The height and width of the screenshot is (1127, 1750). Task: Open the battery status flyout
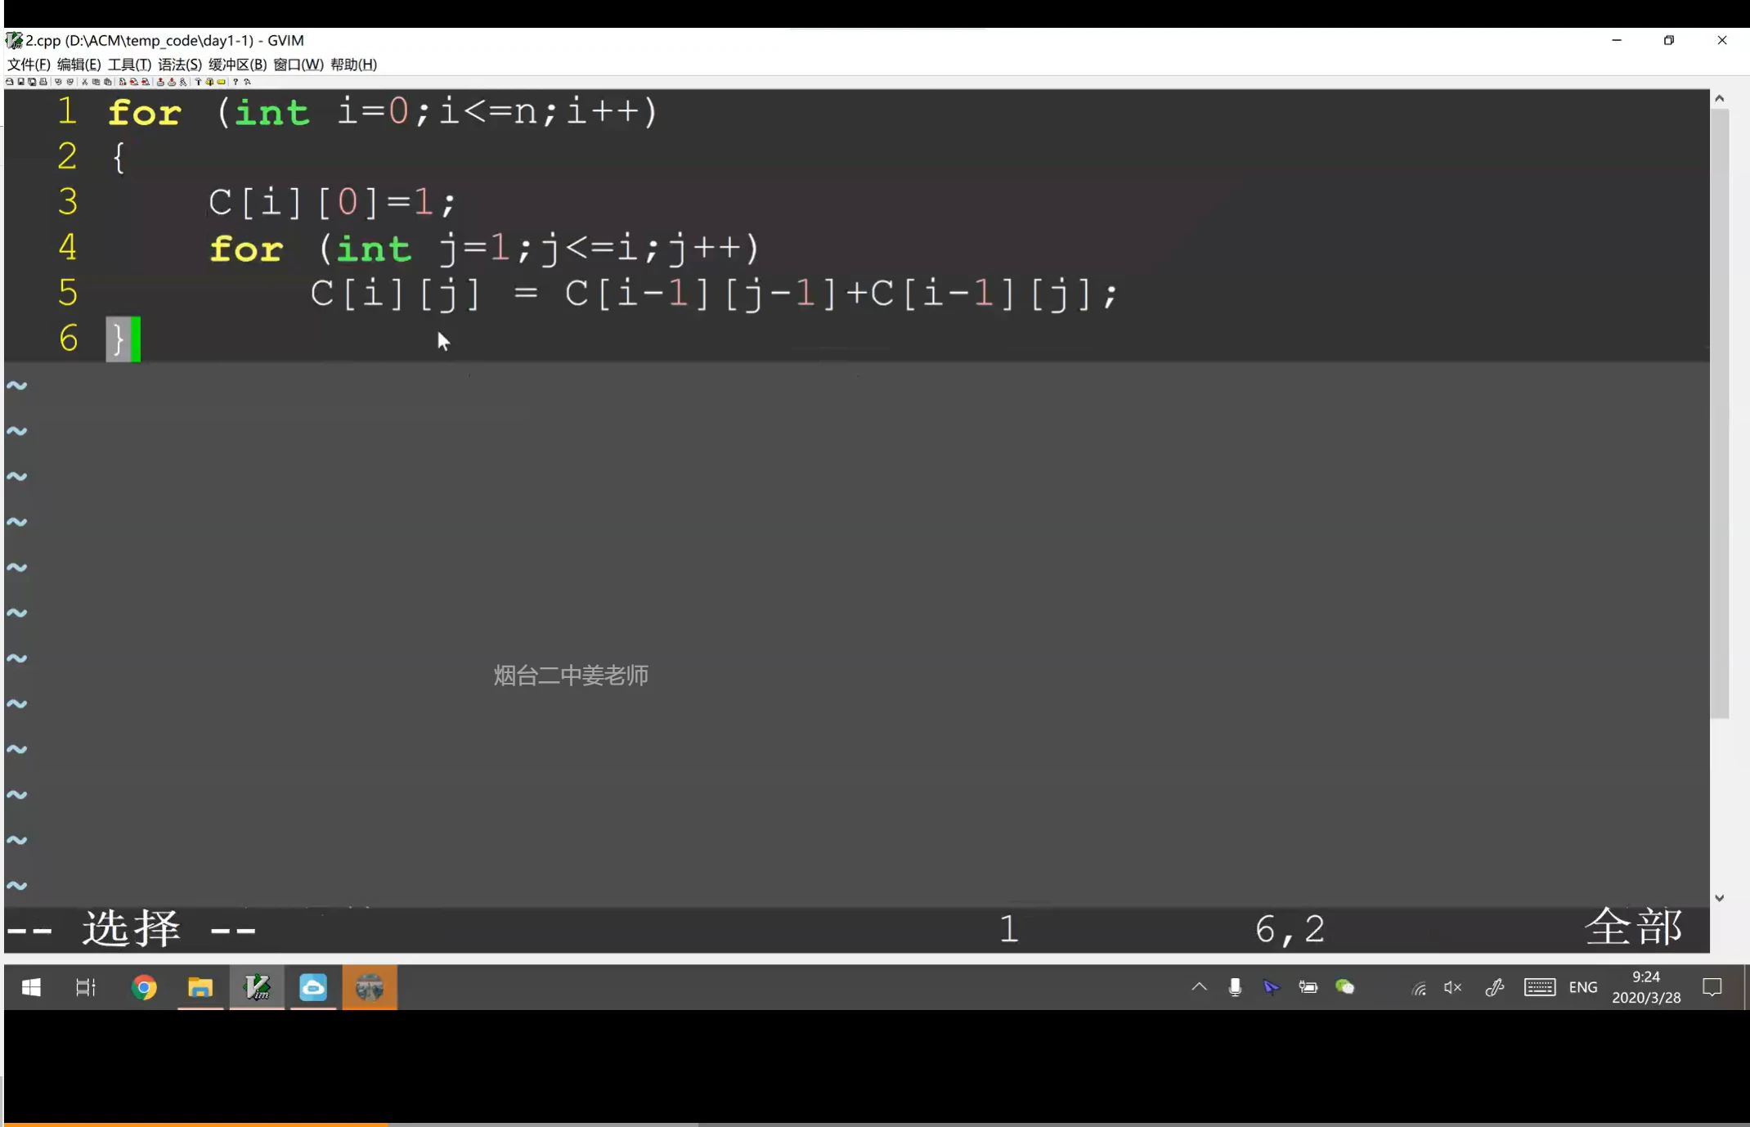pyautogui.click(x=1308, y=988)
